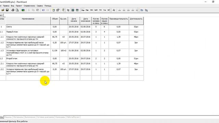Image resolution: width=219 pixels, height=123 pixels.
Task: Switch to the table columns view icon
Action: (73, 10)
